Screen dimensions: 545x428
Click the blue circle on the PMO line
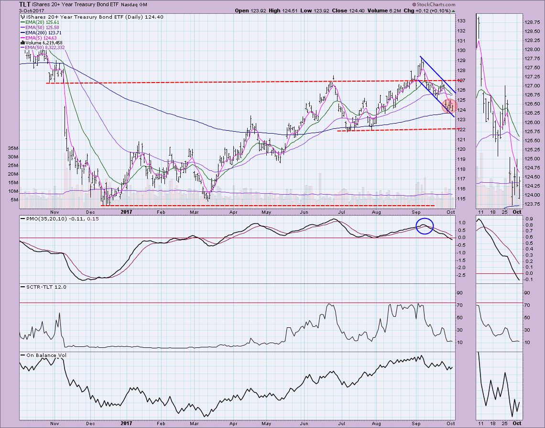click(x=425, y=226)
